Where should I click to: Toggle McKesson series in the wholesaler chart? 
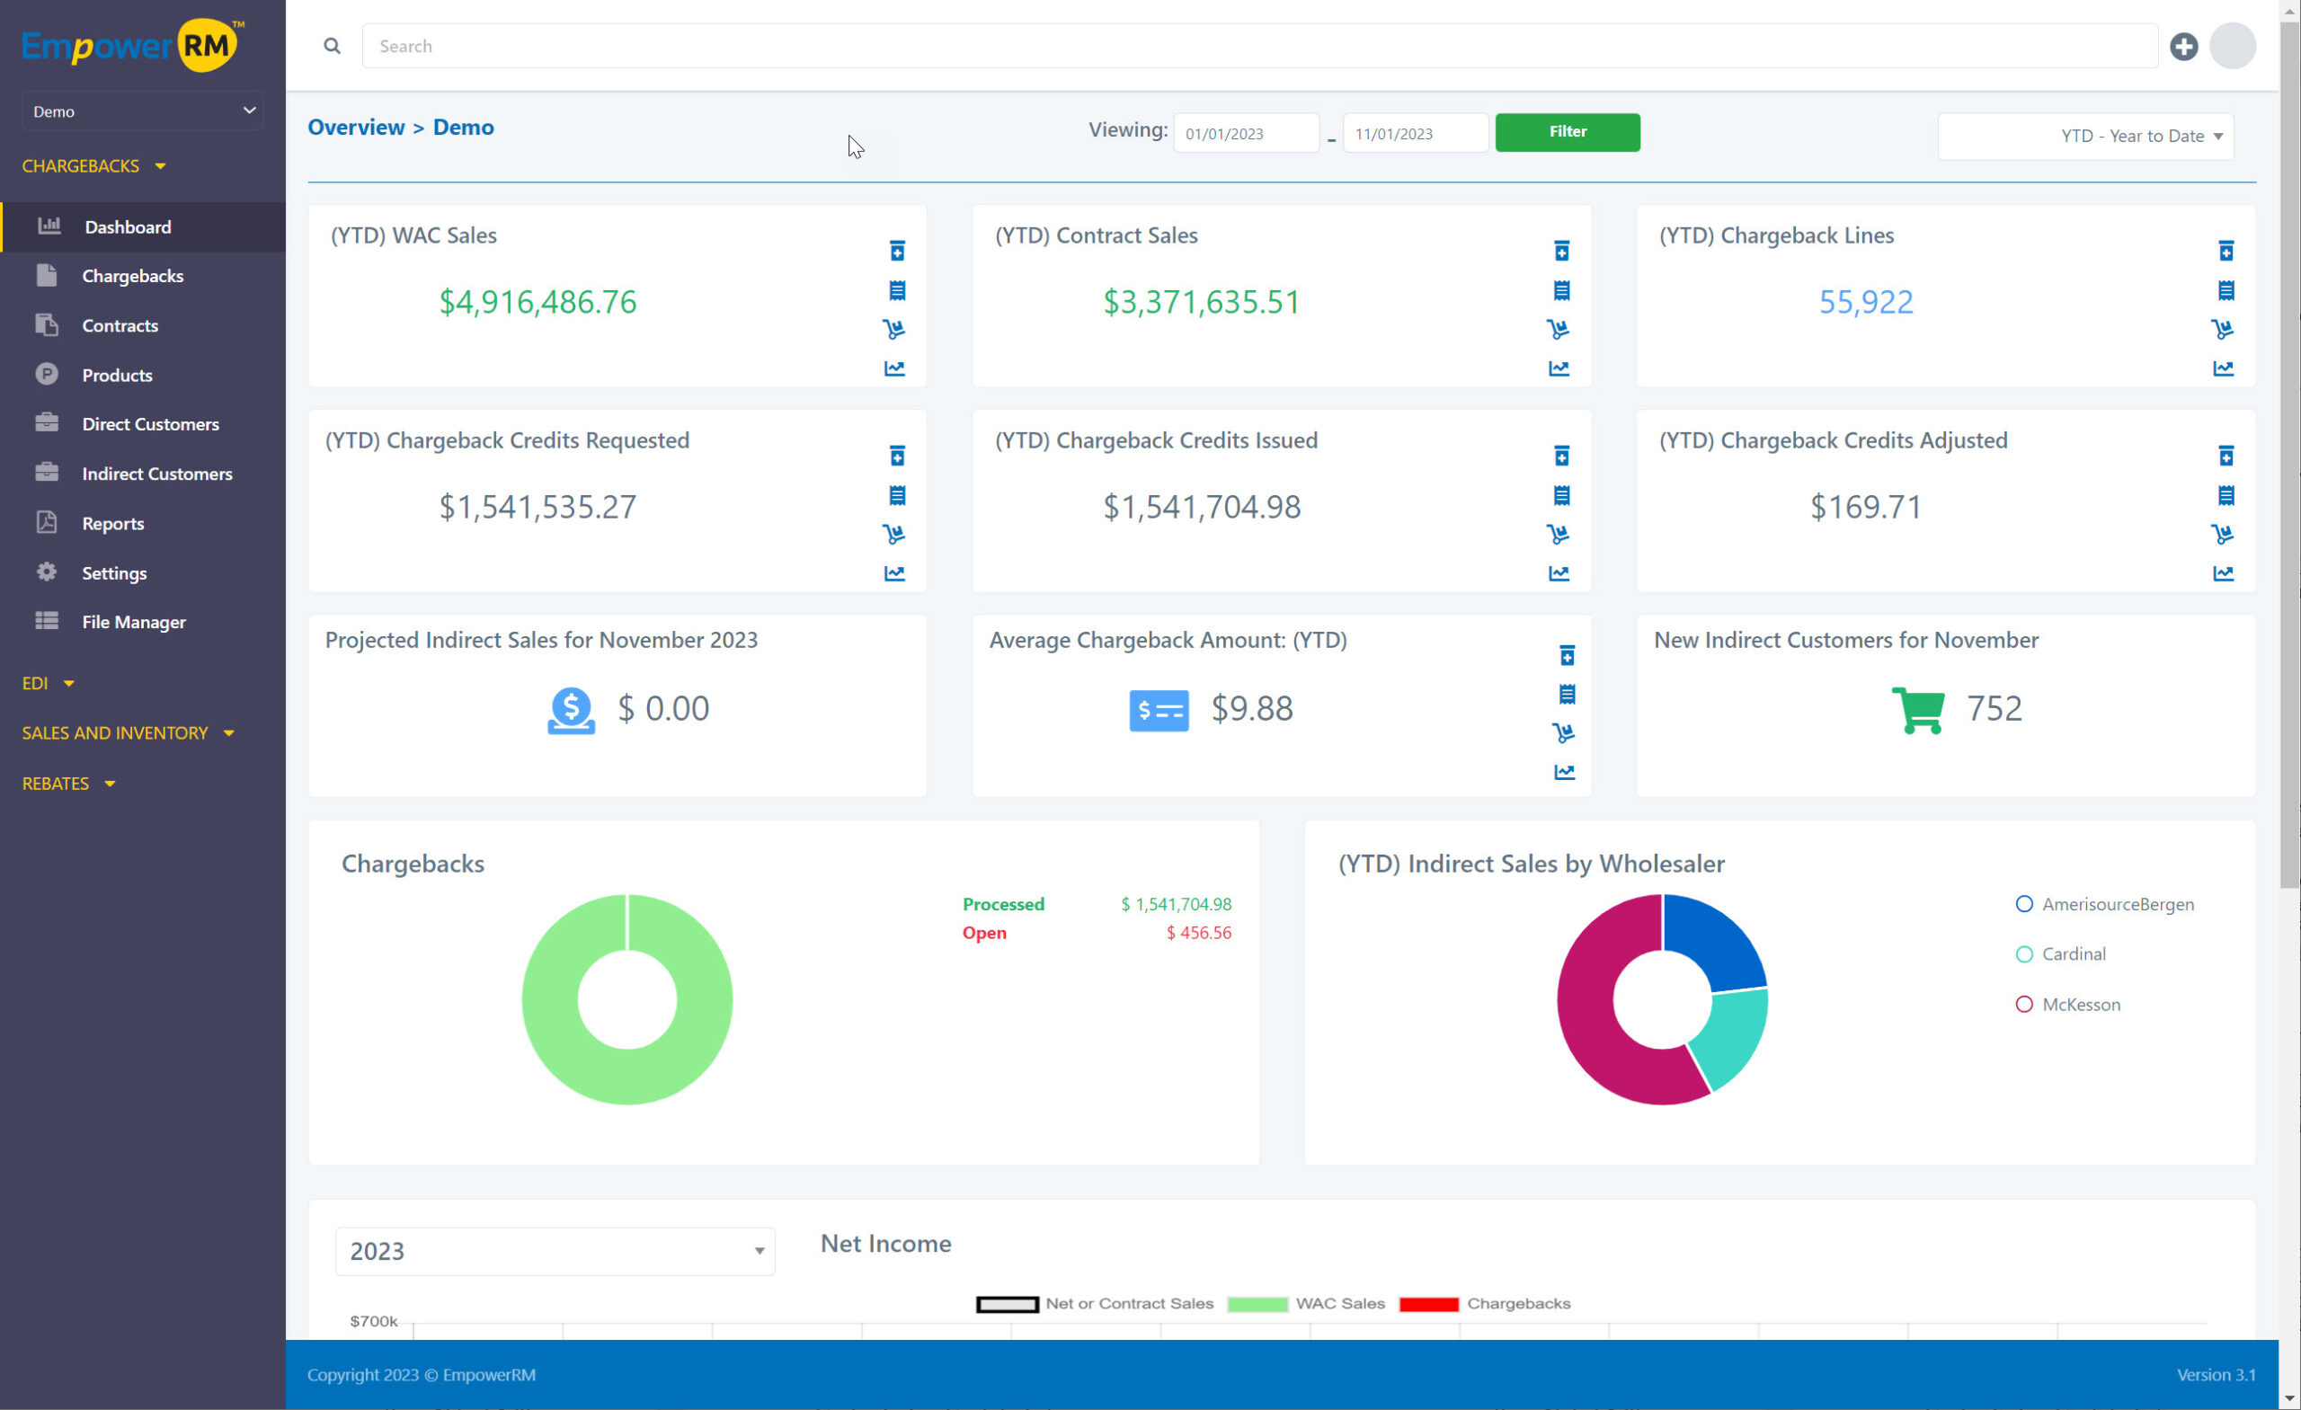[x=2024, y=1004]
